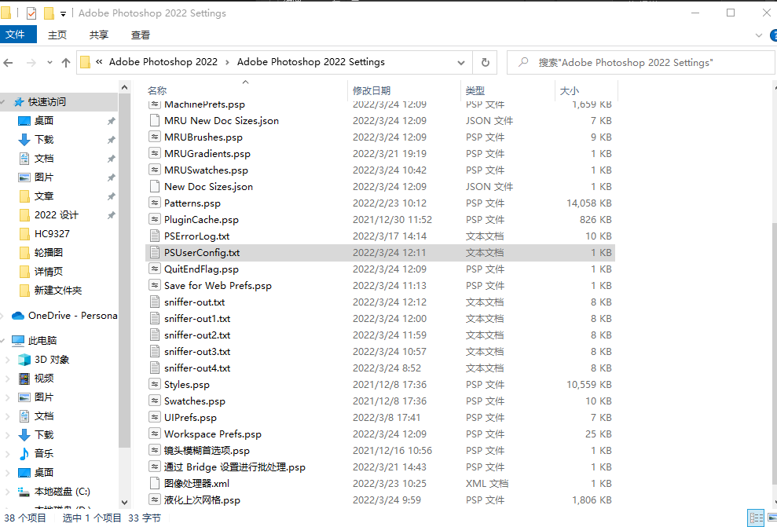The image size is (777, 527).
Task: Switch to details view button in status bar
Action: point(757,518)
